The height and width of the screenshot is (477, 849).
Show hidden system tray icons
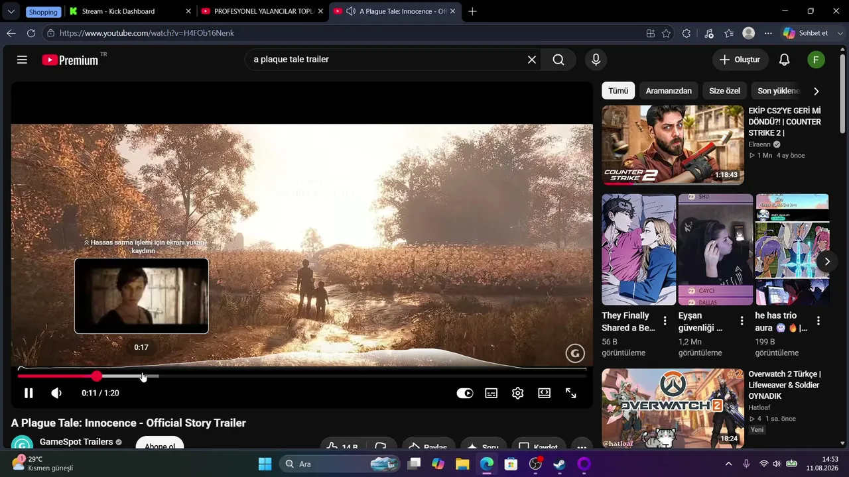[x=728, y=464]
